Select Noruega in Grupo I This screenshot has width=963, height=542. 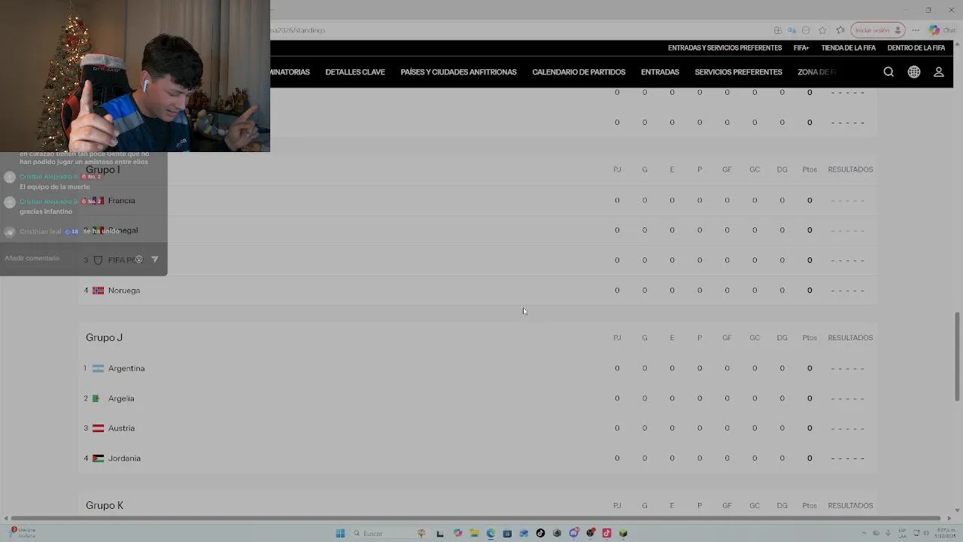coord(124,291)
